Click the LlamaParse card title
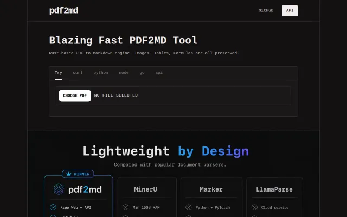This screenshot has height=217, width=347. [x=274, y=189]
